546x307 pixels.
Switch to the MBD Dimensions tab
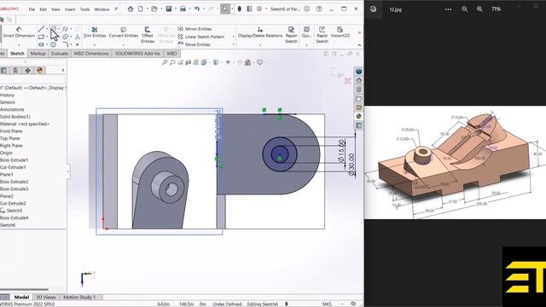pos(91,53)
